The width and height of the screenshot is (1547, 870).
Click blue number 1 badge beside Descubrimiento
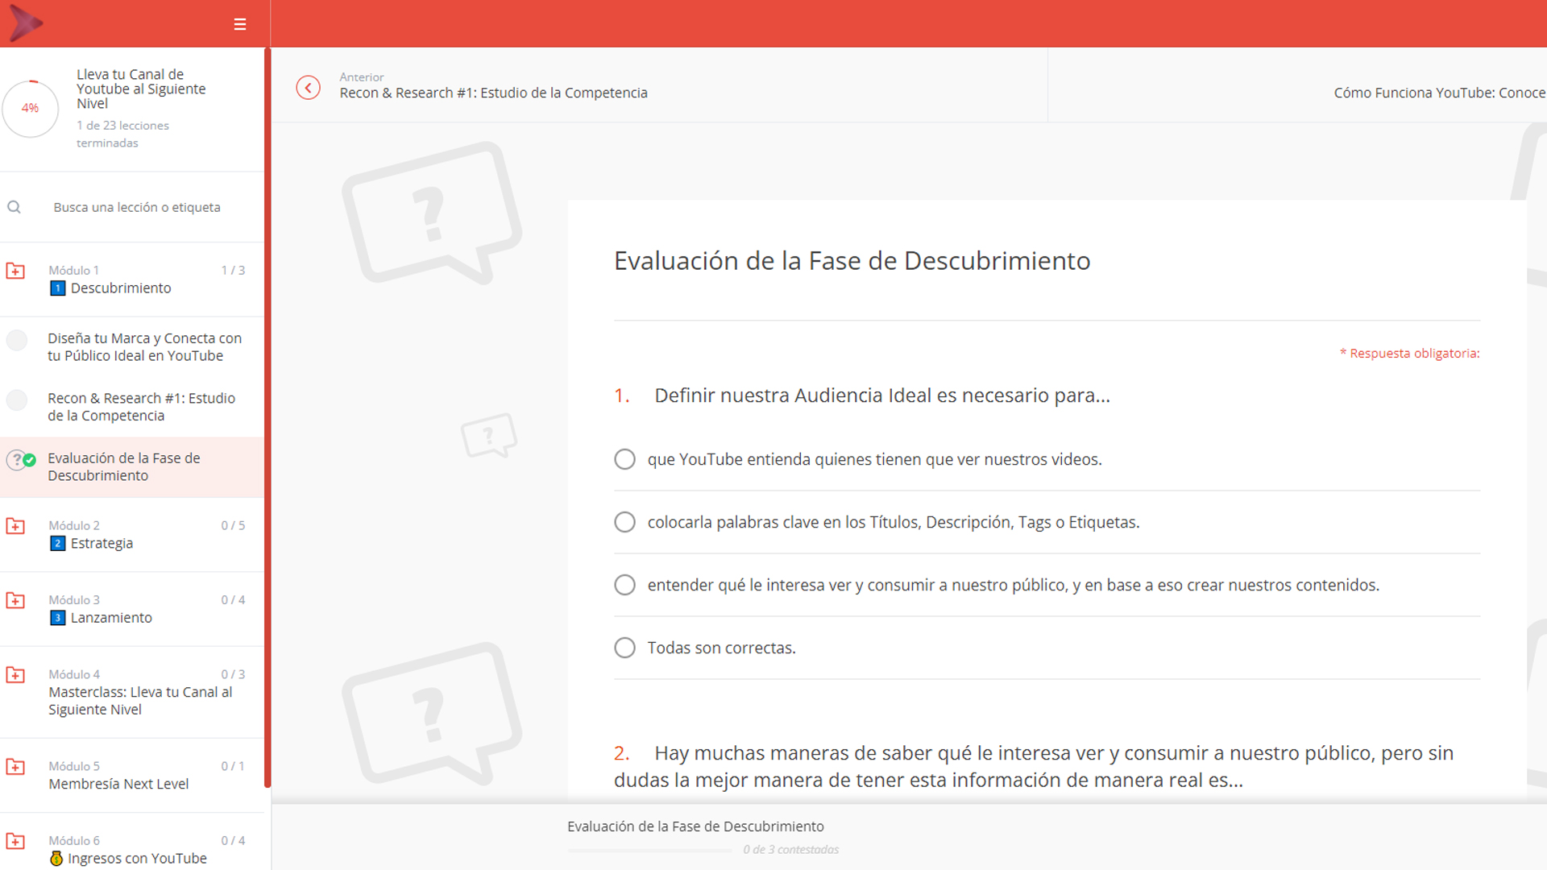coord(57,288)
